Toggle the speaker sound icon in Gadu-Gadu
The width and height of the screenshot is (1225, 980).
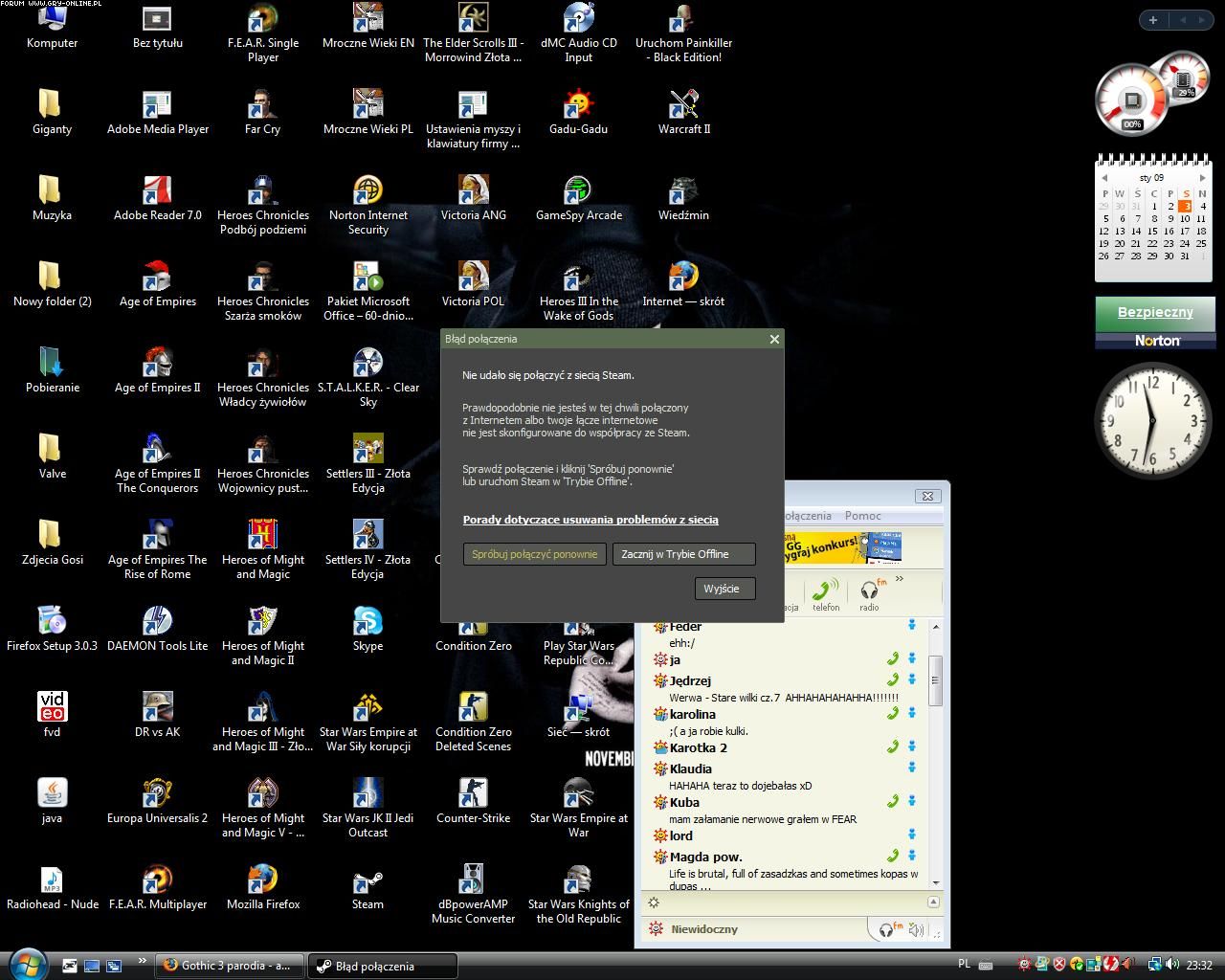(x=916, y=929)
